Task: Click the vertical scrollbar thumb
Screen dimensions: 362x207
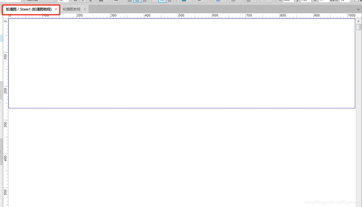Action: tap(358, 27)
